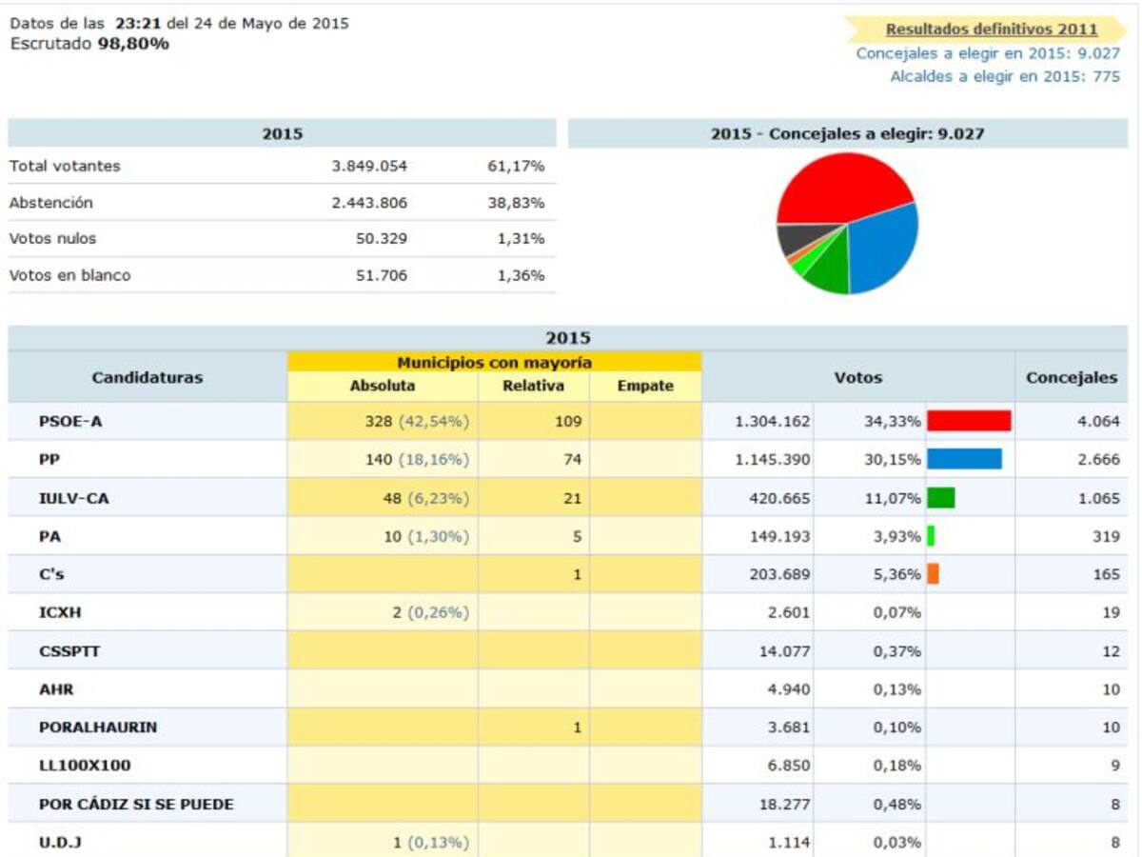Image resolution: width=1142 pixels, height=857 pixels.
Task: Select the IULV-CA candidature name
Action: tap(73, 498)
